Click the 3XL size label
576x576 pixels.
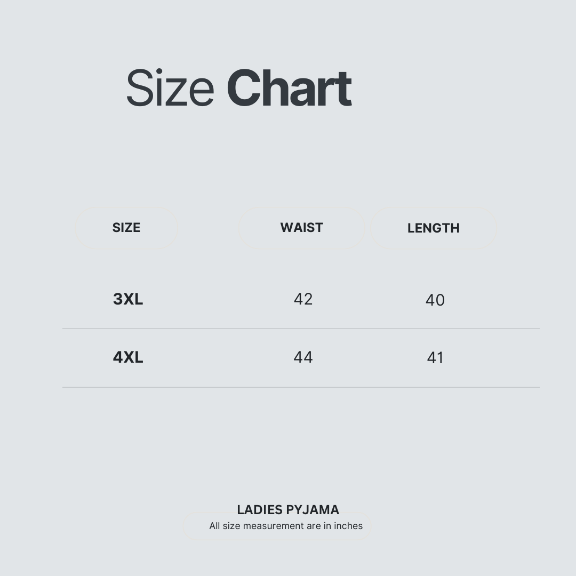click(x=128, y=299)
